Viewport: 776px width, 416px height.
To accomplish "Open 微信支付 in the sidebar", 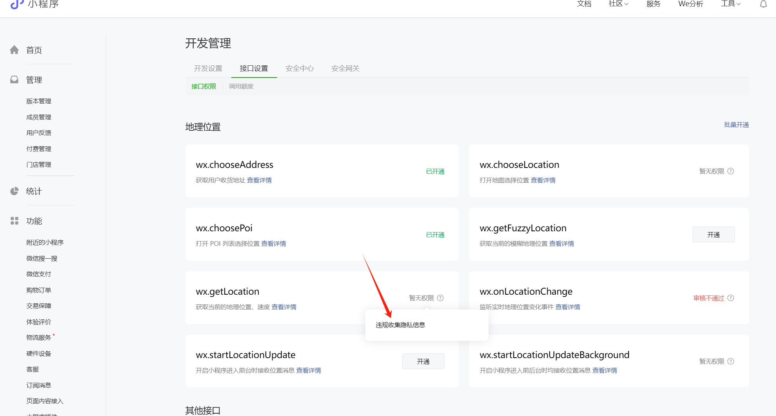I will [39, 274].
